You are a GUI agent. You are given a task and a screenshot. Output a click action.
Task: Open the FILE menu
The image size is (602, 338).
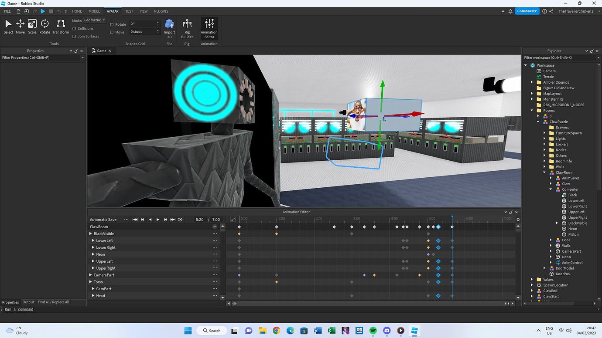click(7, 11)
